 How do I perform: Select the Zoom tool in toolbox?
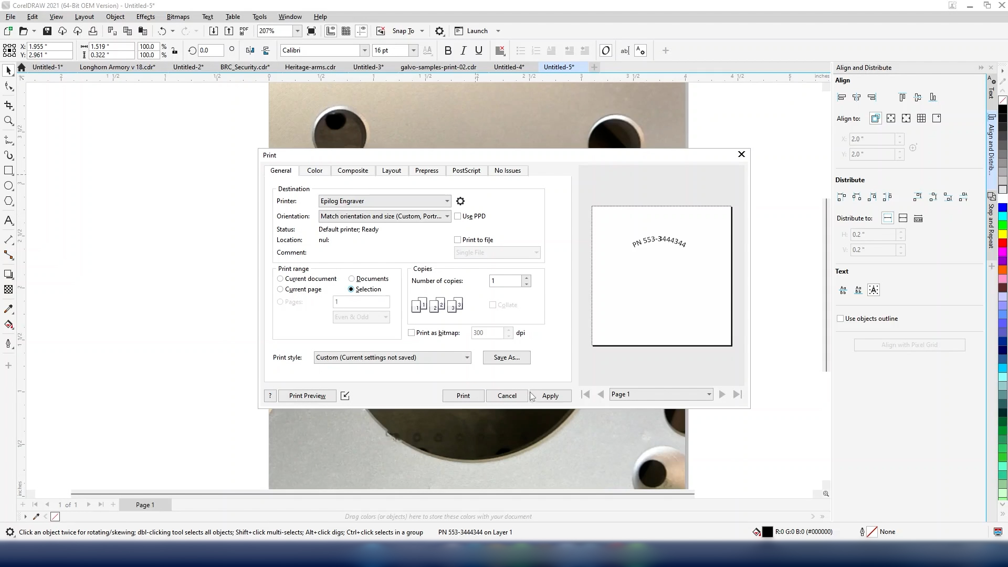8,121
